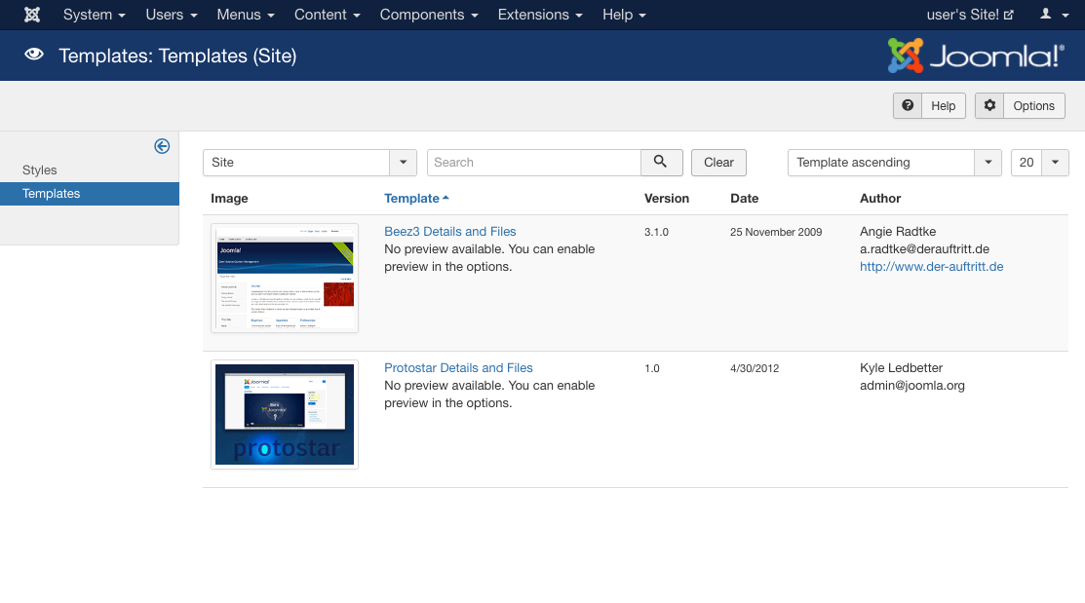The width and height of the screenshot is (1085, 603).
Task: Open the Help menu in top bar
Action: pyautogui.click(x=624, y=15)
